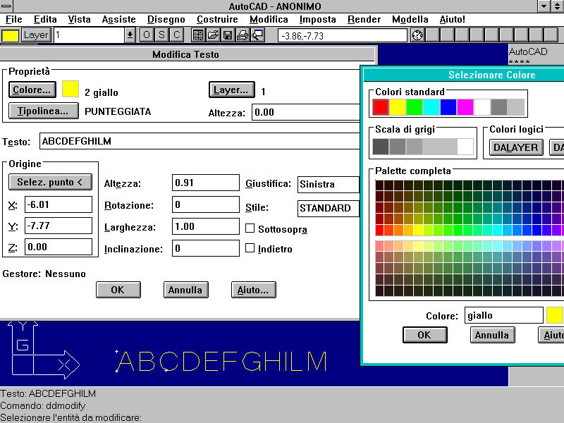
Task: Click the save diskette icon
Action: click(228, 35)
